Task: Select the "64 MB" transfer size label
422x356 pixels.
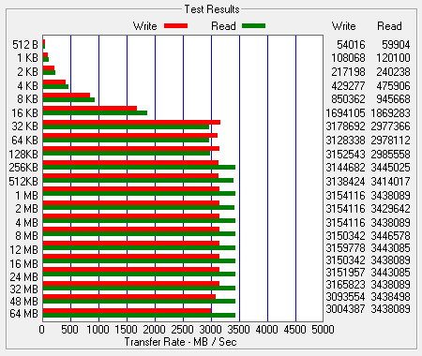Action: point(23,313)
